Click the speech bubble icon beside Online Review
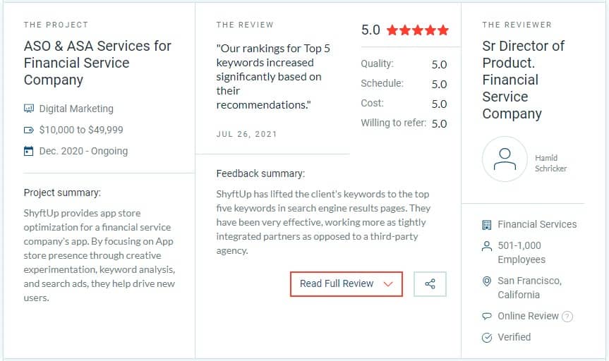The width and height of the screenshot is (609, 361). coord(487,316)
